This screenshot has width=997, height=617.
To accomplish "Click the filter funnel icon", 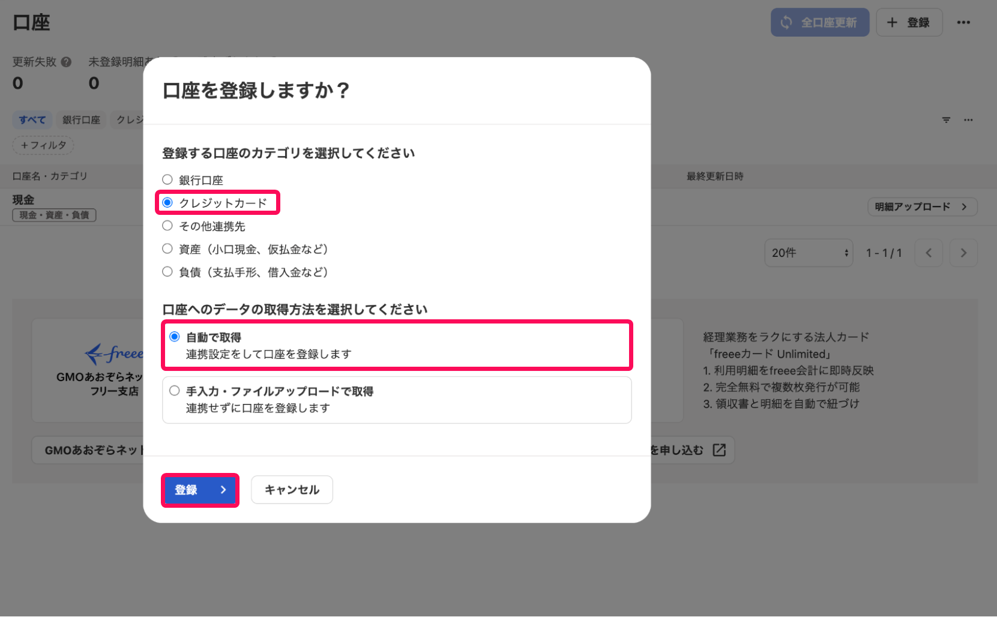I will click(945, 119).
